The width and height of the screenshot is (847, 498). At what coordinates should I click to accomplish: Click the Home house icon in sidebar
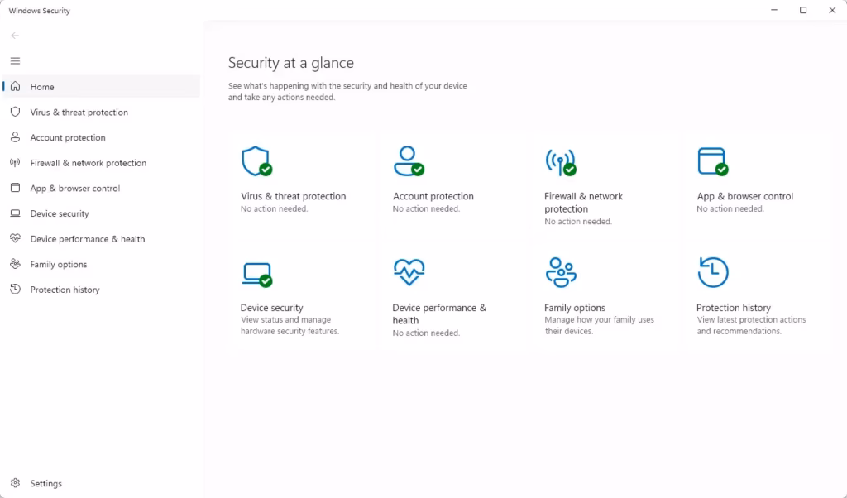click(15, 86)
